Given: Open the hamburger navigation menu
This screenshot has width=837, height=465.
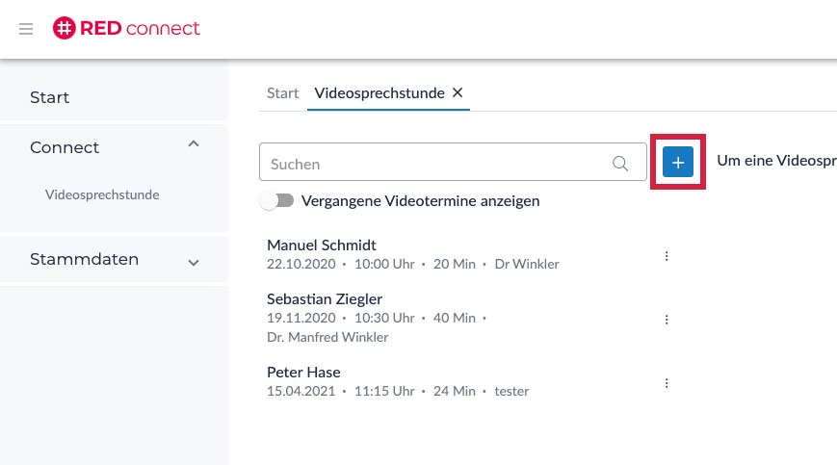Looking at the screenshot, I should click(x=26, y=29).
